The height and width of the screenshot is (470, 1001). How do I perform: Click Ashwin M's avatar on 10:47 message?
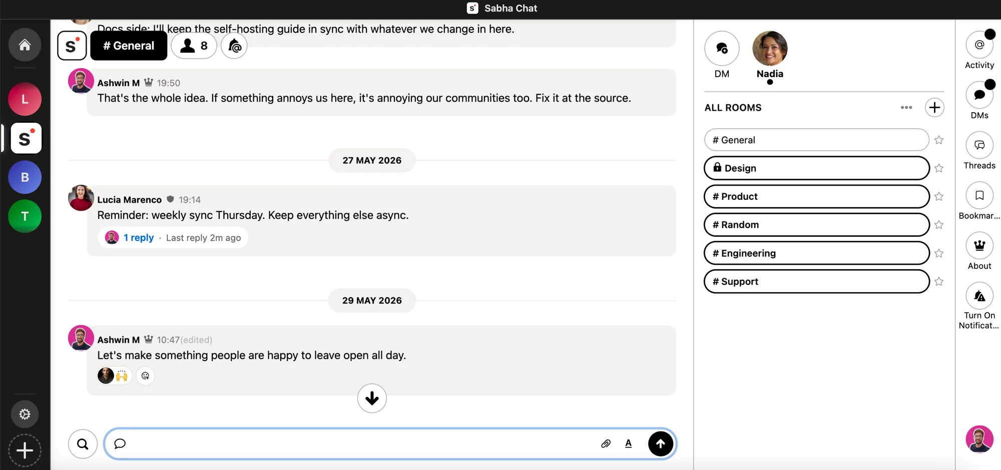coord(81,338)
